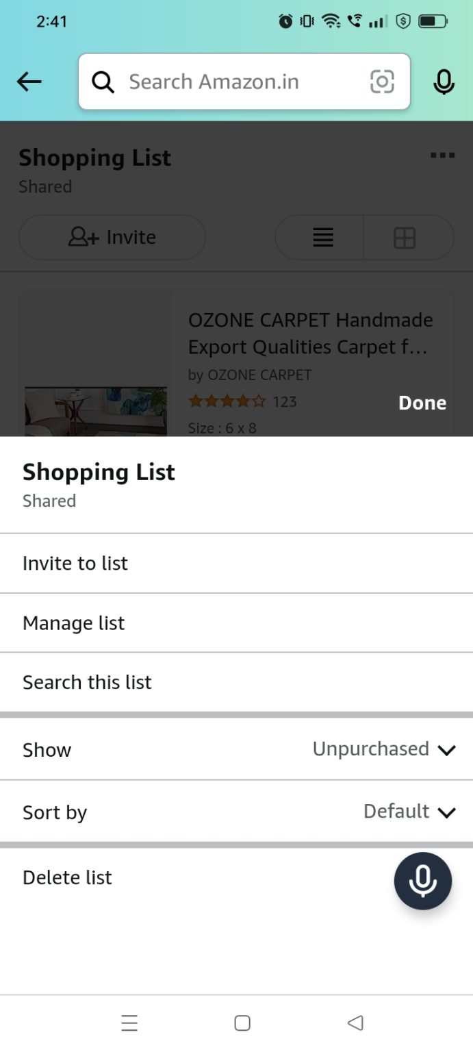Screen dimensions: 473x1052
Task: Tap the floating Alexa microphone button
Action: (423, 881)
